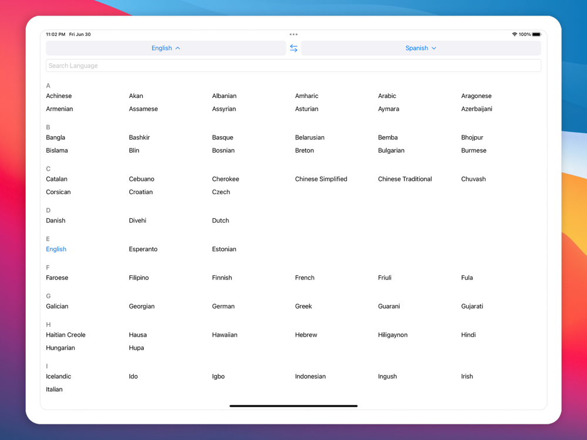Open the three-dot multitasking menu
Screen dimensions: 587x440
click(x=293, y=34)
